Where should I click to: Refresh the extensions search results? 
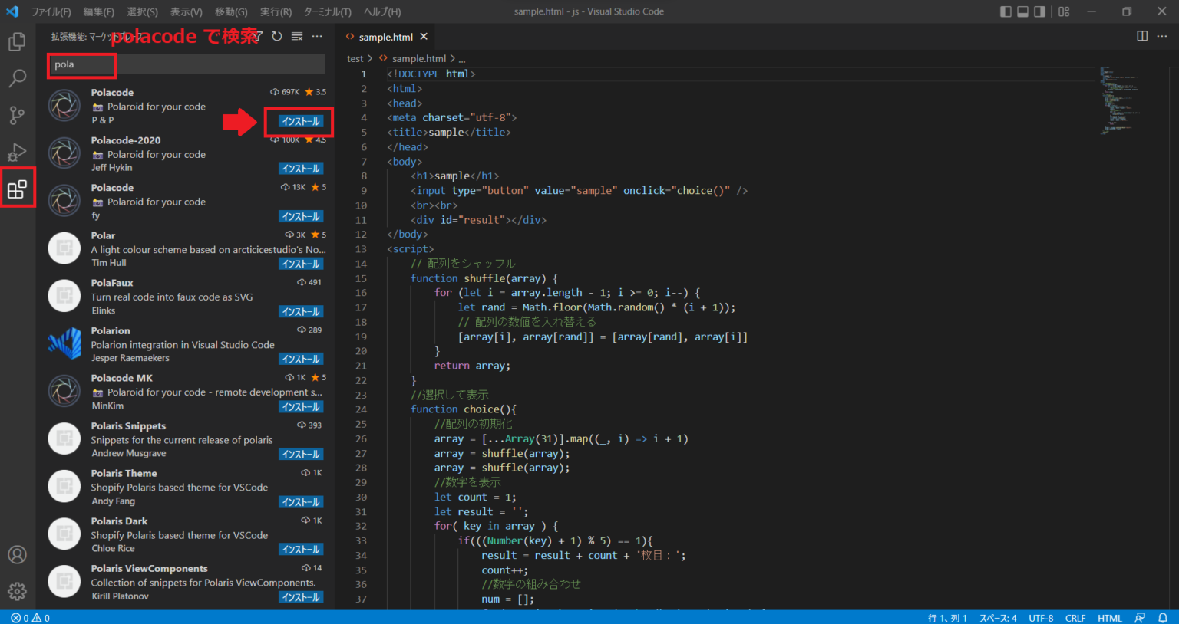[276, 36]
